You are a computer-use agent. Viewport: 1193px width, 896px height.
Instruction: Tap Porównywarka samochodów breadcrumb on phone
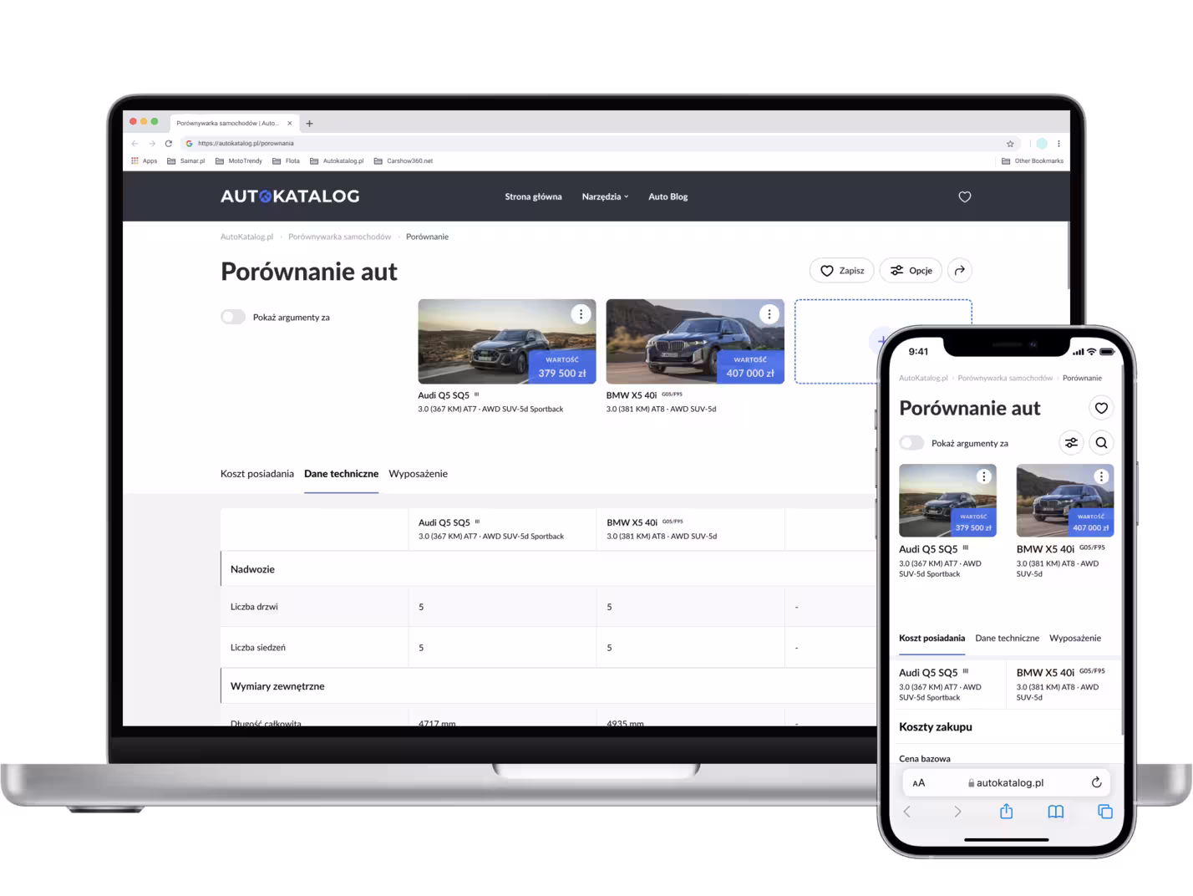point(1005,378)
